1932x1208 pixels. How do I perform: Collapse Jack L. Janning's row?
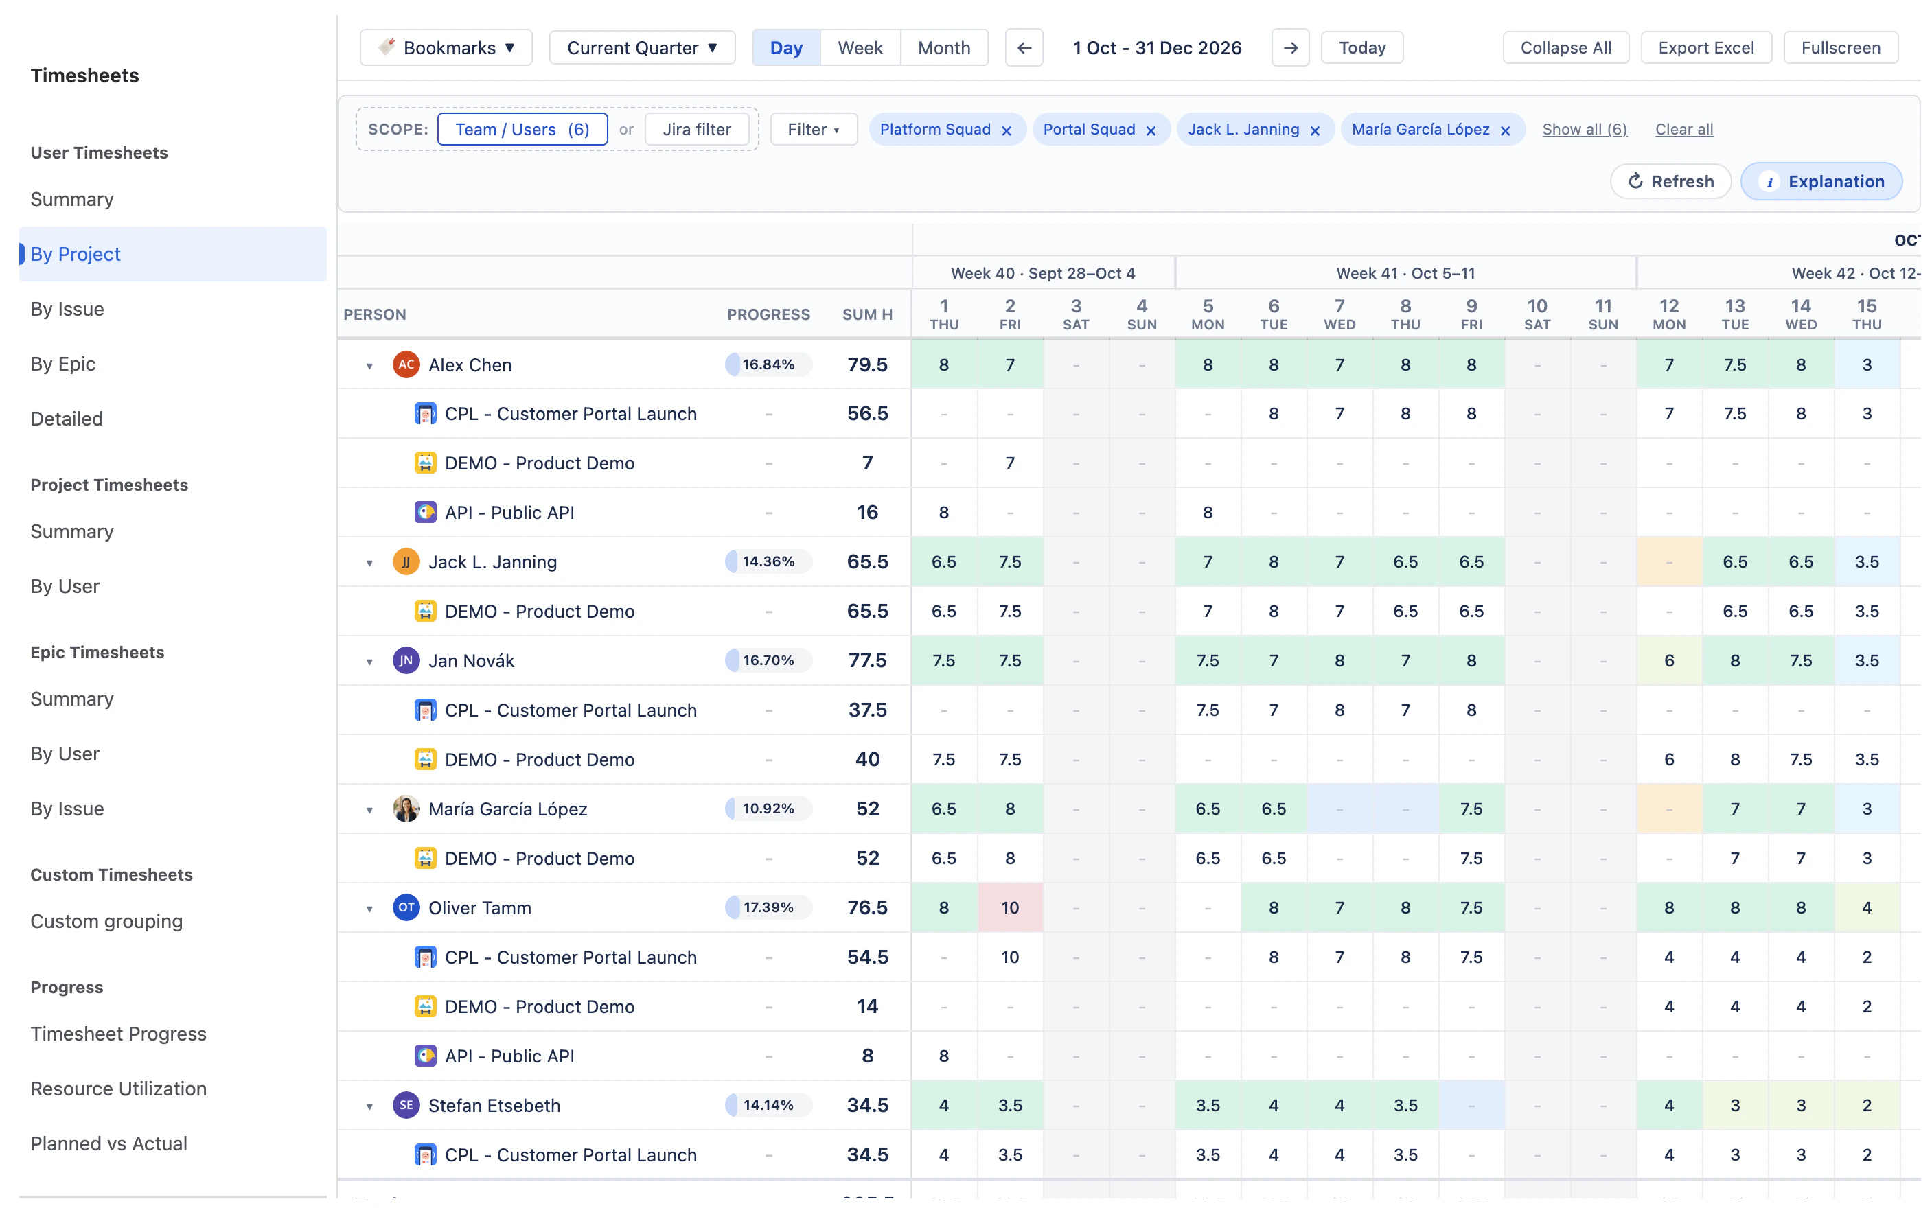point(369,564)
